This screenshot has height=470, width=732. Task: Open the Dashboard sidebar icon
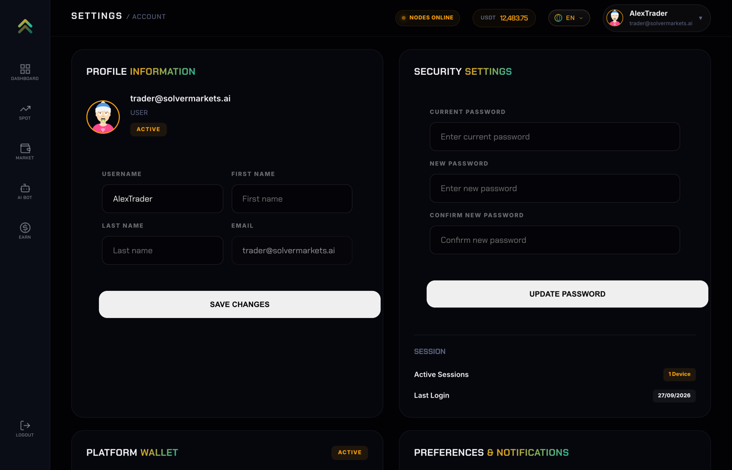25,69
